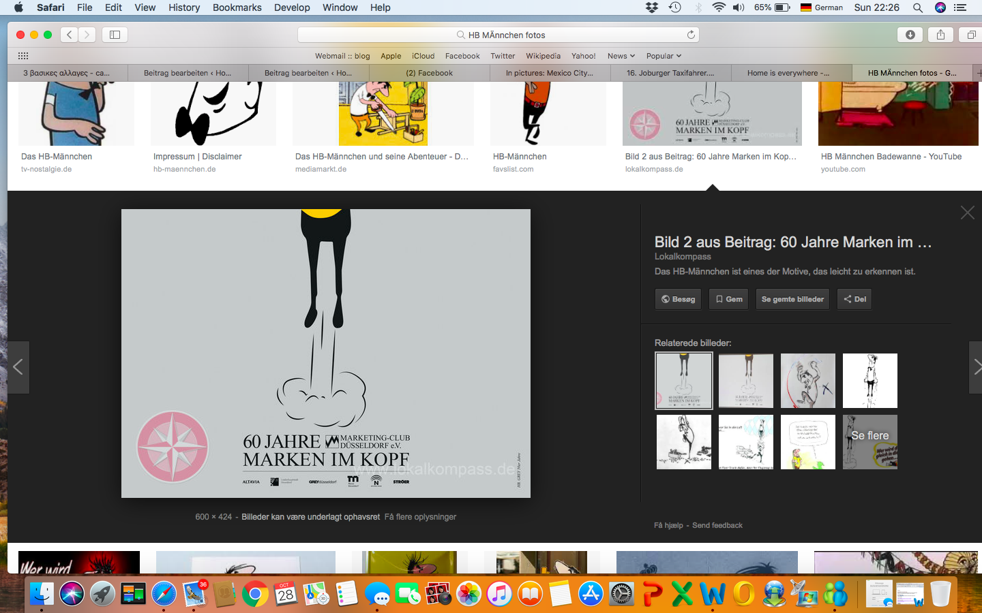Open the Safari downloads button
Viewport: 982px width, 613px height.
pos(910,35)
